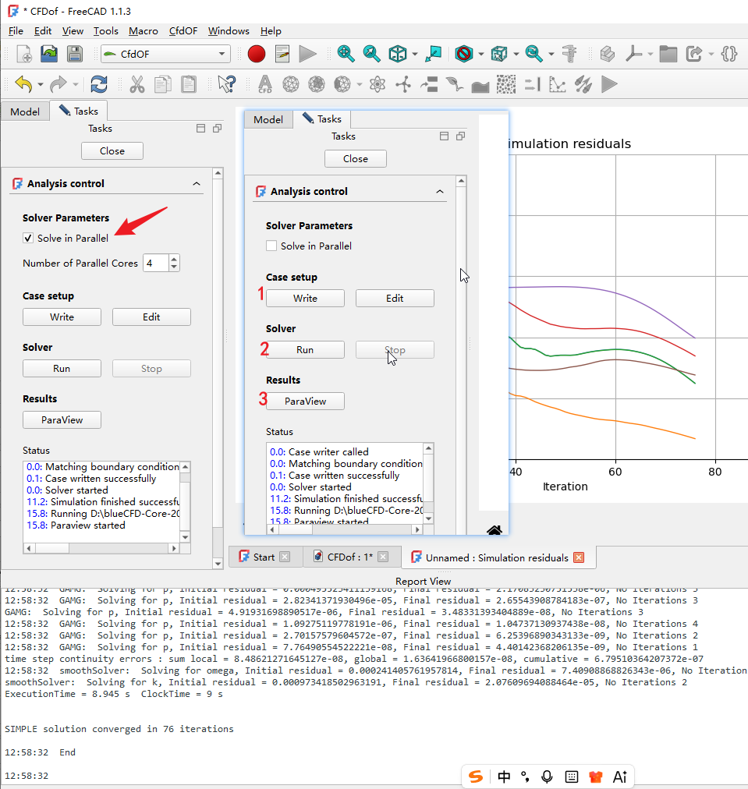Click the measure caliper icon
748x789 pixels.
pyautogui.click(x=569, y=54)
